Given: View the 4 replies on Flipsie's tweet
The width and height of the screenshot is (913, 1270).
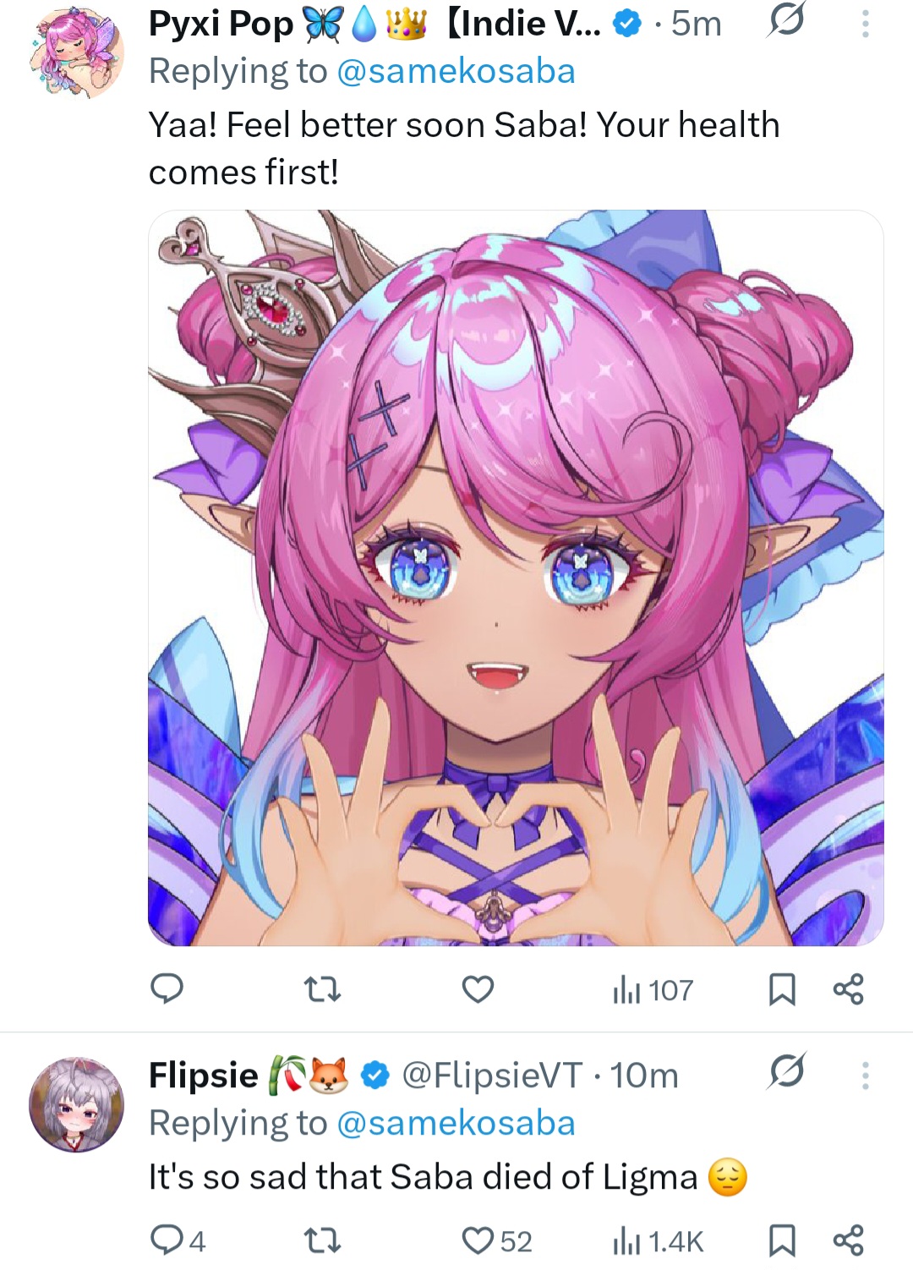Looking at the screenshot, I should (x=178, y=1240).
